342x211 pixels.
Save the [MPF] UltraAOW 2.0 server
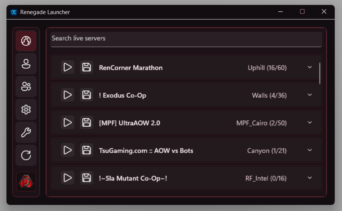click(86, 122)
